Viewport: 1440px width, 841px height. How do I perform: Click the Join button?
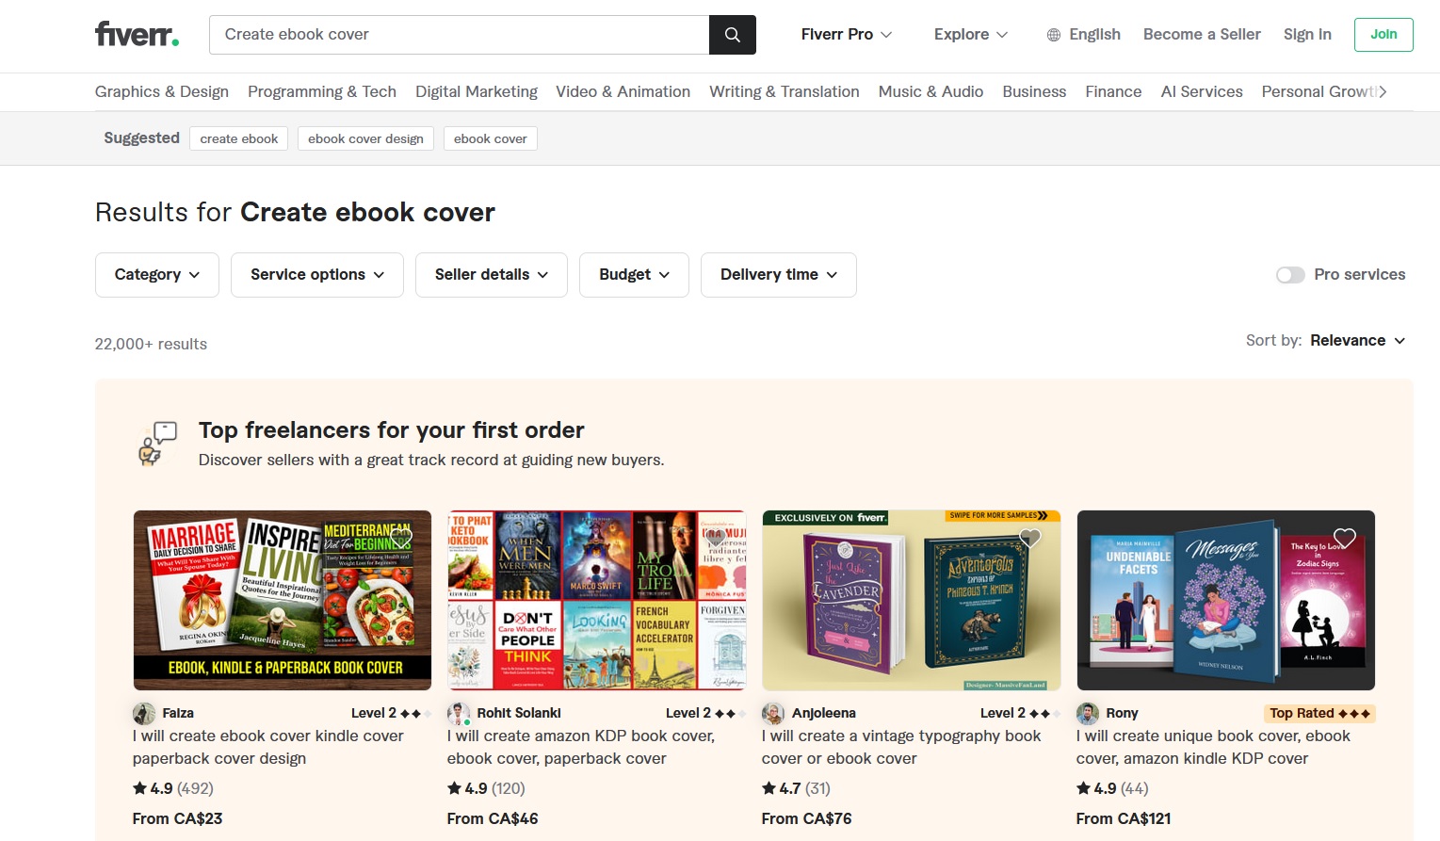point(1383,35)
